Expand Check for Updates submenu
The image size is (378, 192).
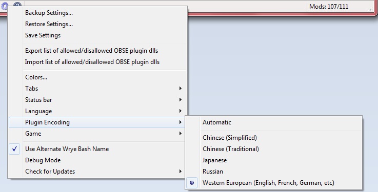(x=97, y=172)
